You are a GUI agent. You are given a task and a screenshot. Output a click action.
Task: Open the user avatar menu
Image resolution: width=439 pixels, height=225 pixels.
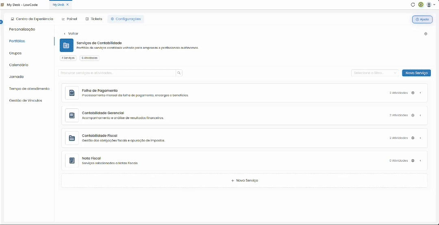pos(430,4)
